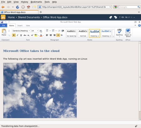Click the Decrease Indent icon
The height and width of the screenshot is (128, 141).
(59, 31)
